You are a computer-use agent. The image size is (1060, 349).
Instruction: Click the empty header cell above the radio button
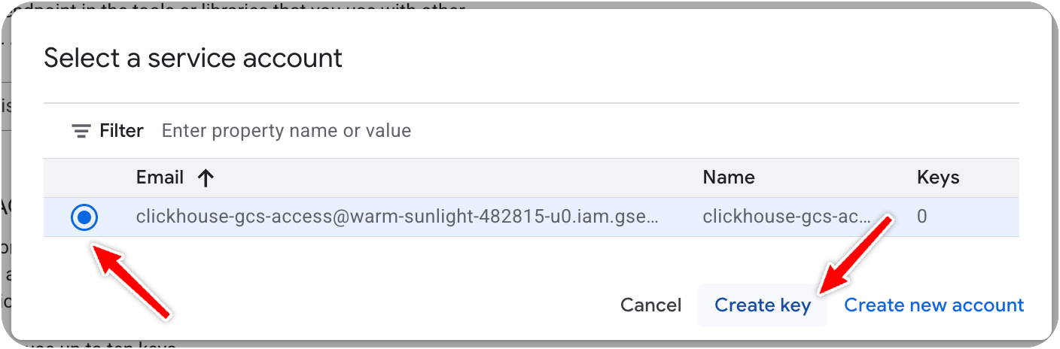click(84, 178)
